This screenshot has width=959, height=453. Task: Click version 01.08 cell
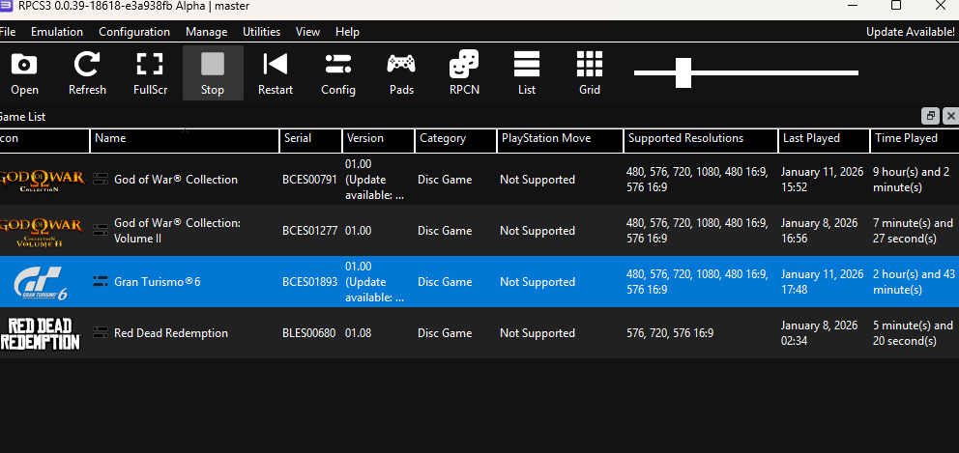358,333
